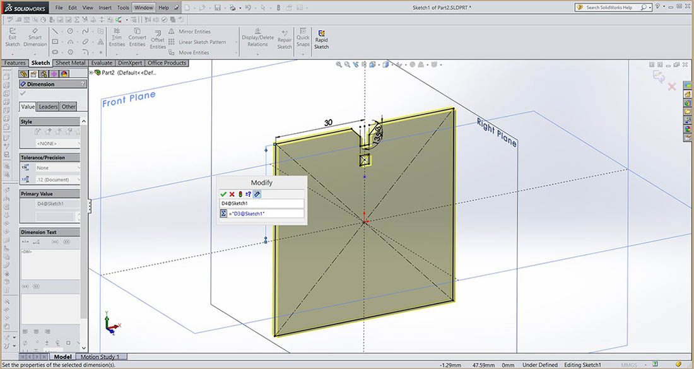This screenshot has height=369, width=694.
Task: Click the 30 dimension in the sketch
Action: point(328,122)
